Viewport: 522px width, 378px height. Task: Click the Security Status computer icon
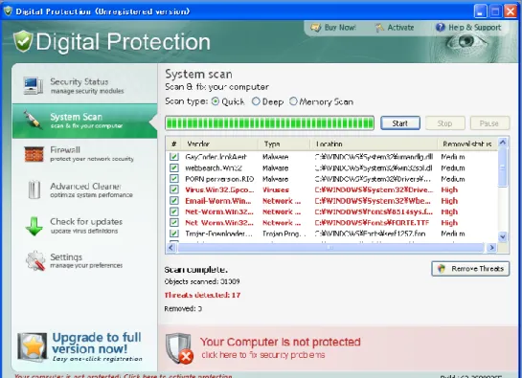click(33, 86)
